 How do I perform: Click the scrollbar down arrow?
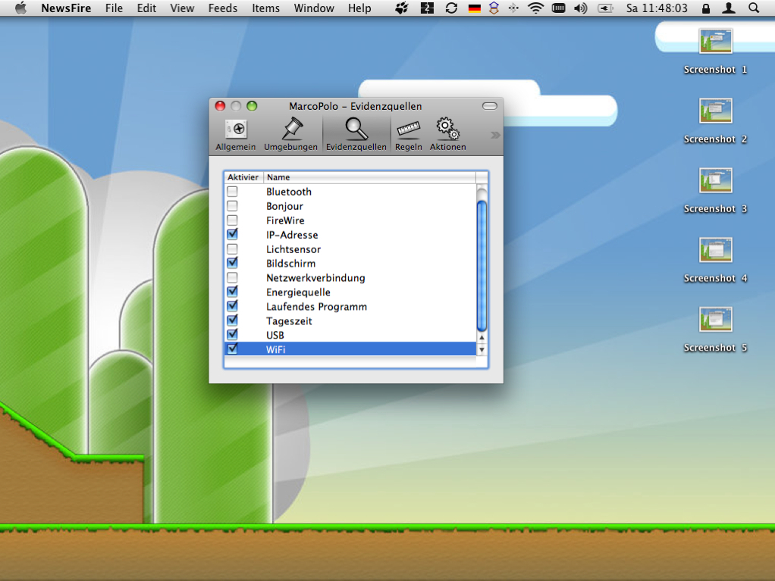coord(482,349)
